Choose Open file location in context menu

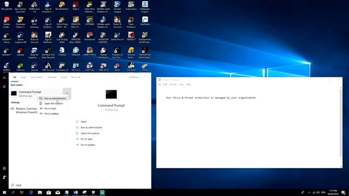click(x=53, y=103)
